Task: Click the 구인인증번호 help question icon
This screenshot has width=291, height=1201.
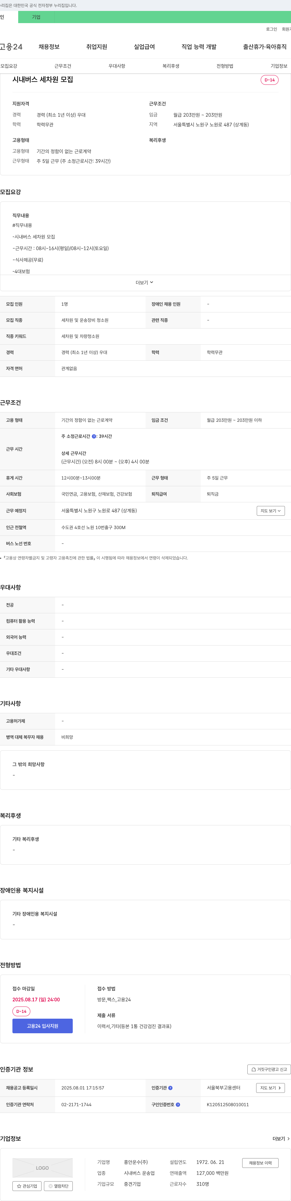Action: coord(178,1104)
